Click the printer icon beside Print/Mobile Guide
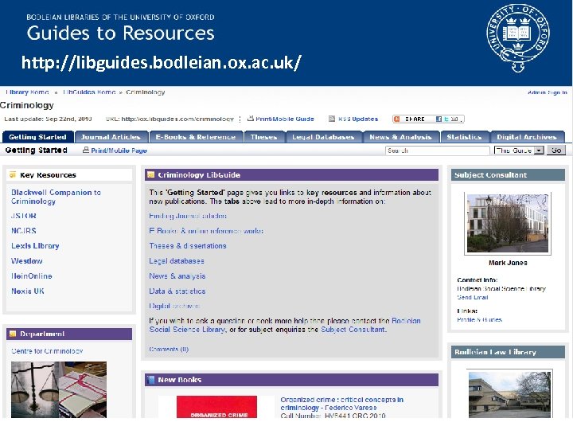 tap(251, 119)
